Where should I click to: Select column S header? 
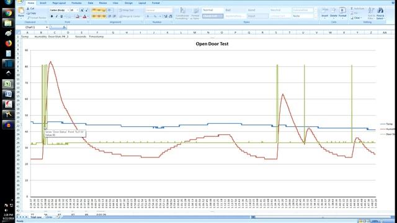(x=276, y=32)
